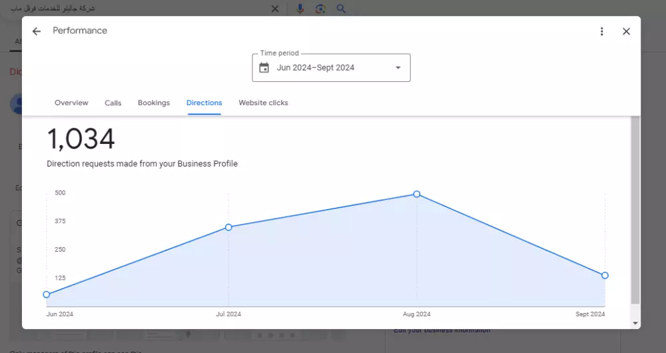Open the three-dot more options menu
This screenshot has height=353, width=666.
602,31
